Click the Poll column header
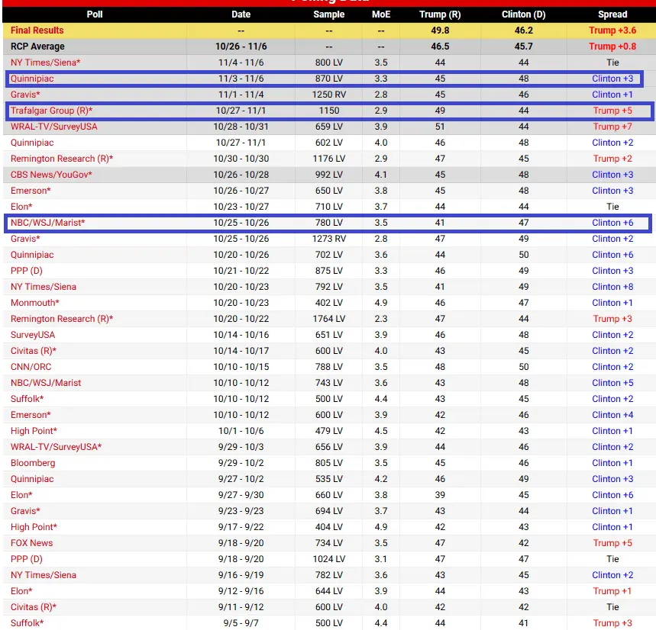This screenshot has width=656, height=630. 95,14
